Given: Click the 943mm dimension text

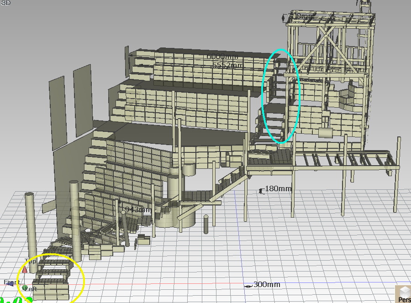Looking at the screenshot, I should (138, 210).
